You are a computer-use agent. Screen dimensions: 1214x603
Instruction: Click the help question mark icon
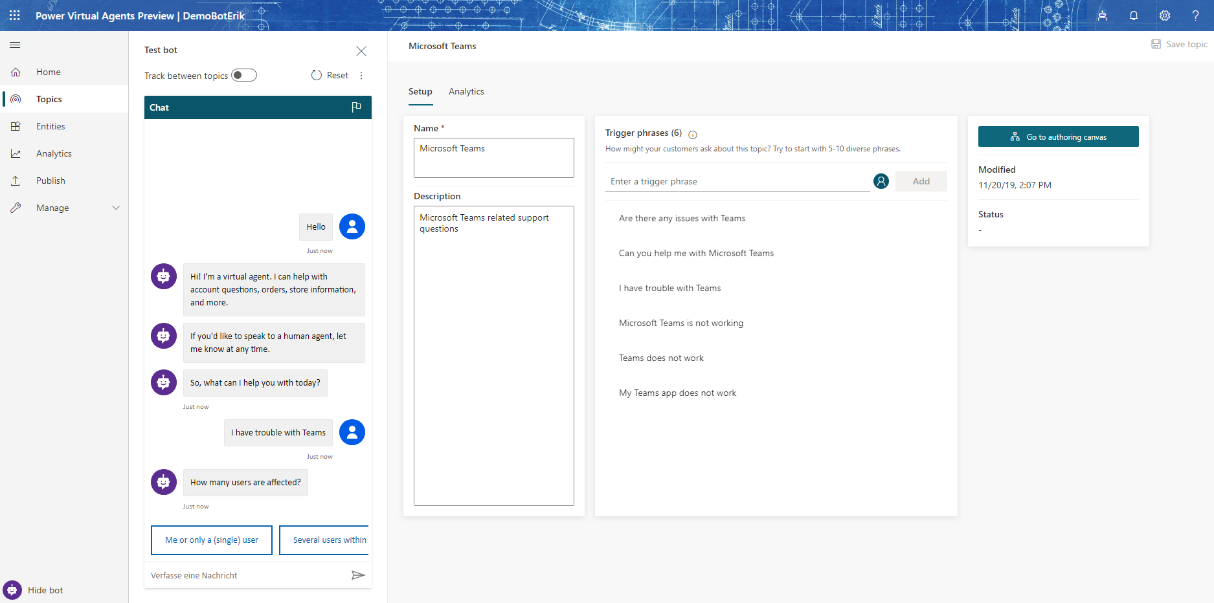tap(1195, 16)
